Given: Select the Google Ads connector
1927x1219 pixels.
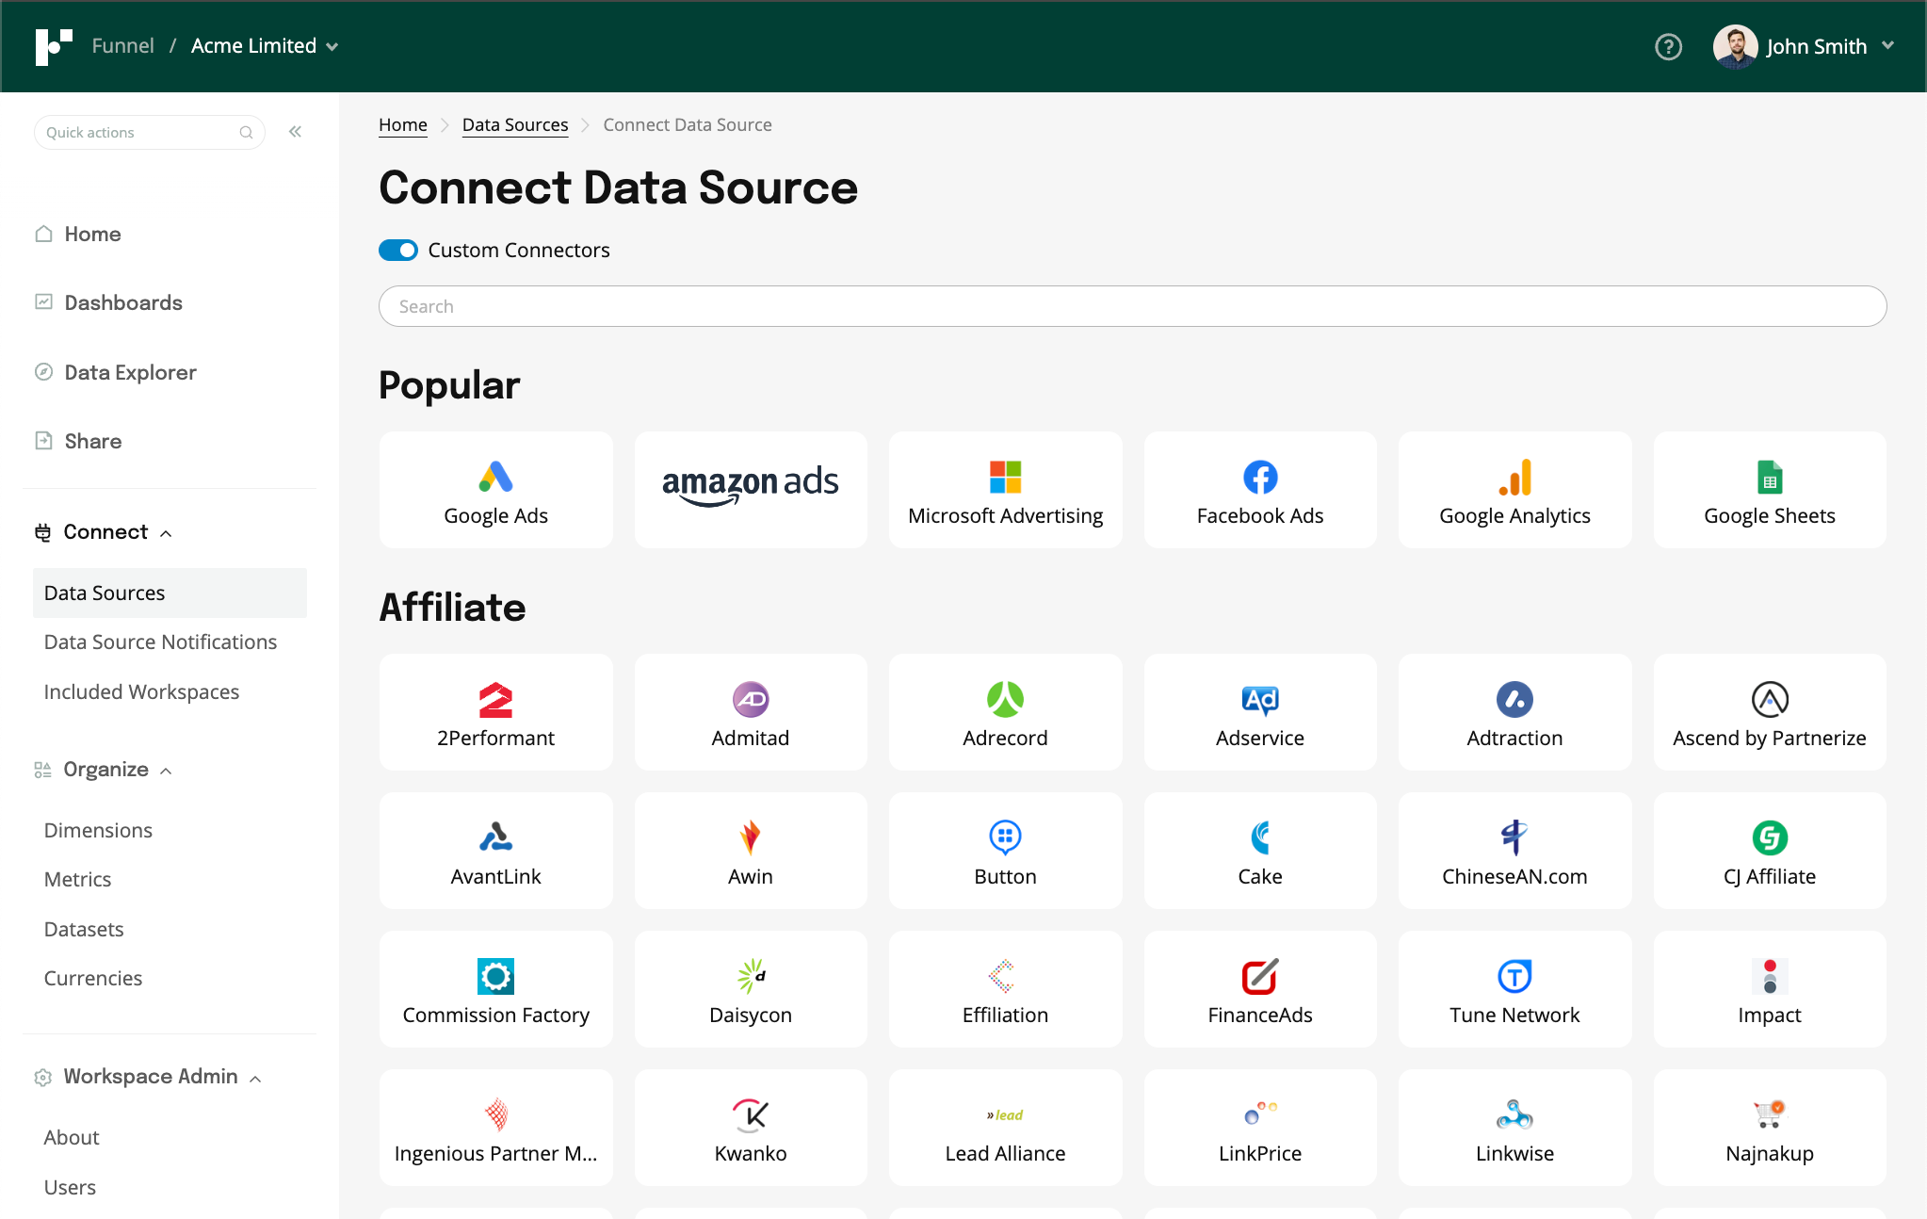Looking at the screenshot, I should click(x=495, y=489).
